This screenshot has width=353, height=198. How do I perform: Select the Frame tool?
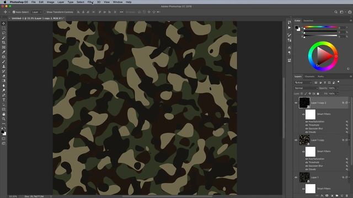point(4,47)
